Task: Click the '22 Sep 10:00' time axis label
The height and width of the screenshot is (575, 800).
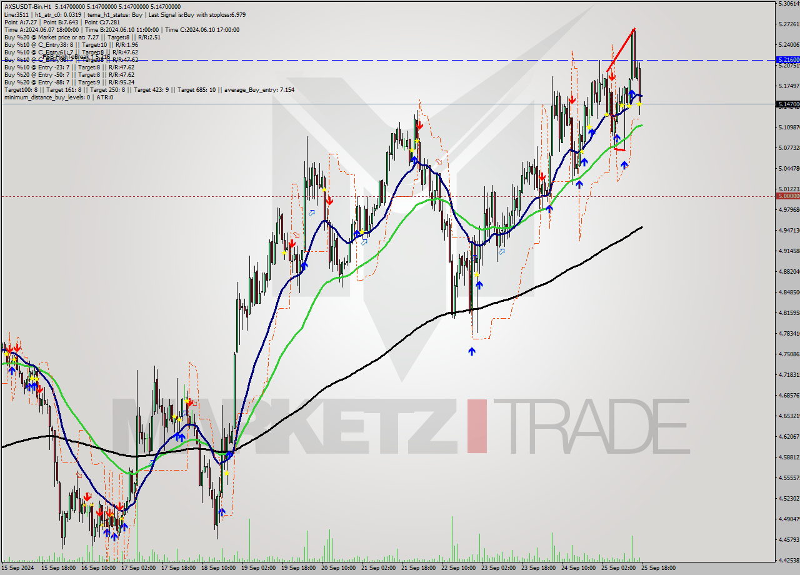Action: point(458,568)
